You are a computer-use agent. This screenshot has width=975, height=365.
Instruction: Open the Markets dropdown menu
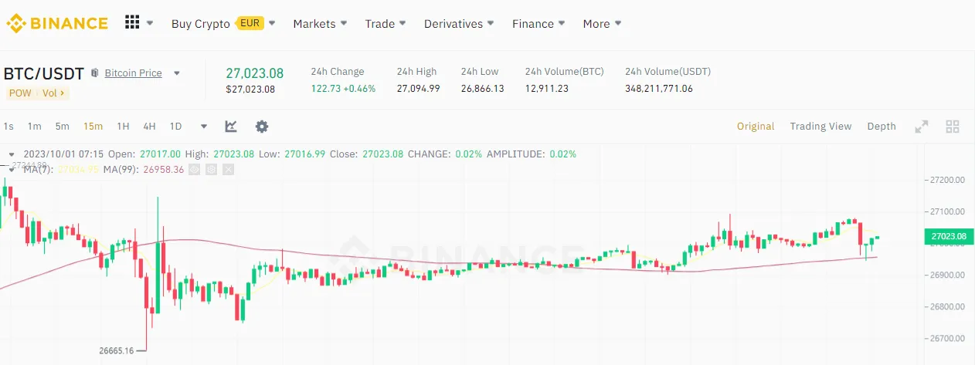click(x=320, y=24)
